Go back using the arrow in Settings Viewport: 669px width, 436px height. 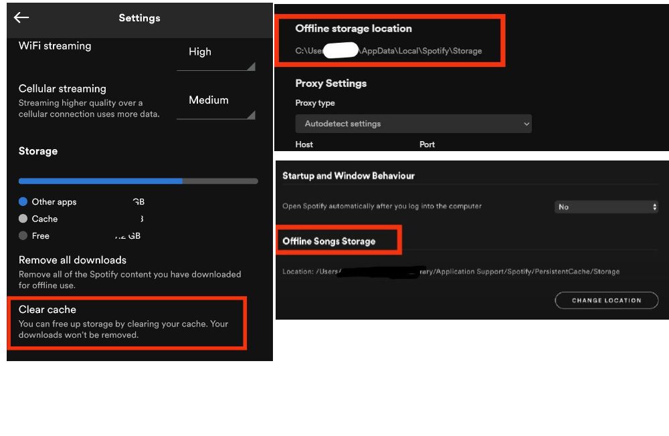coord(21,17)
